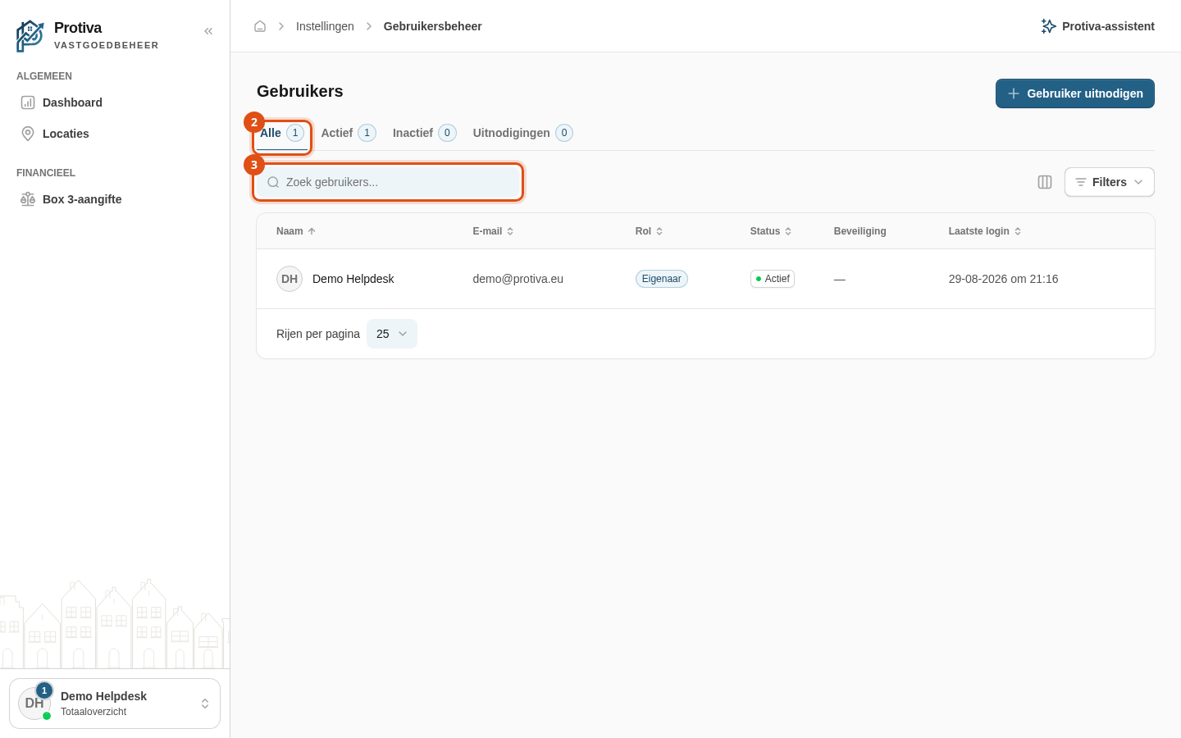The image size is (1181, 738).
Task: Open the rows per page 25 dropdown
Action: 392,334
